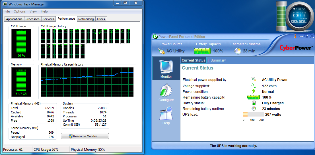Click the Commit (GB) value 56 / 127
The width and height of the screenshot is (315, 155).
(101, 125)
